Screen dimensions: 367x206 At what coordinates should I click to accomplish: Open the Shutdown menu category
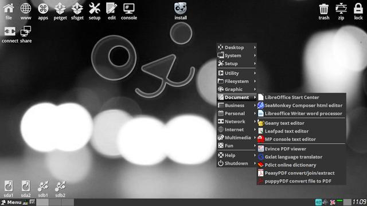click(x=237, y=163)
